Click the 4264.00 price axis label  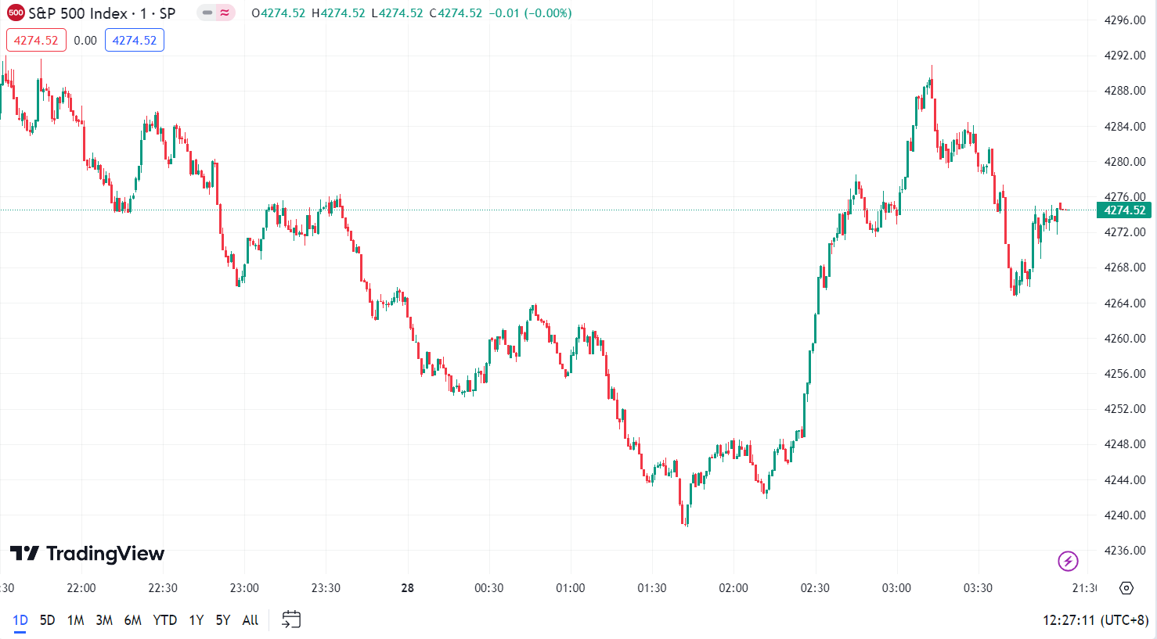click(x=1124, y=303)
